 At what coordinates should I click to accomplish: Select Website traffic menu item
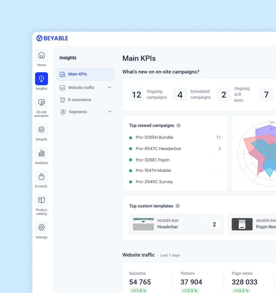pos(86,88)
